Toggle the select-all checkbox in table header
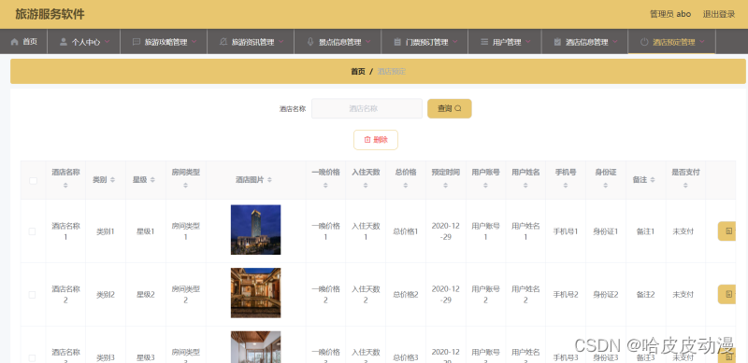The image size is (748, 363). [33, 180]
